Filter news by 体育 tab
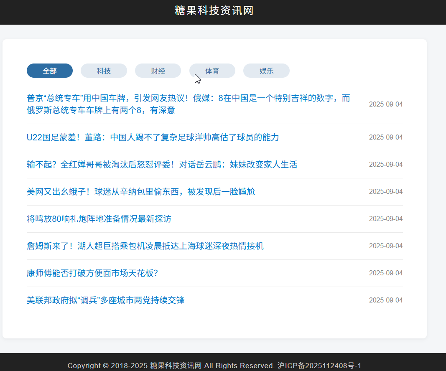This screenshot has width=446, height=371. pyautogui.click(x=212, y=71)
